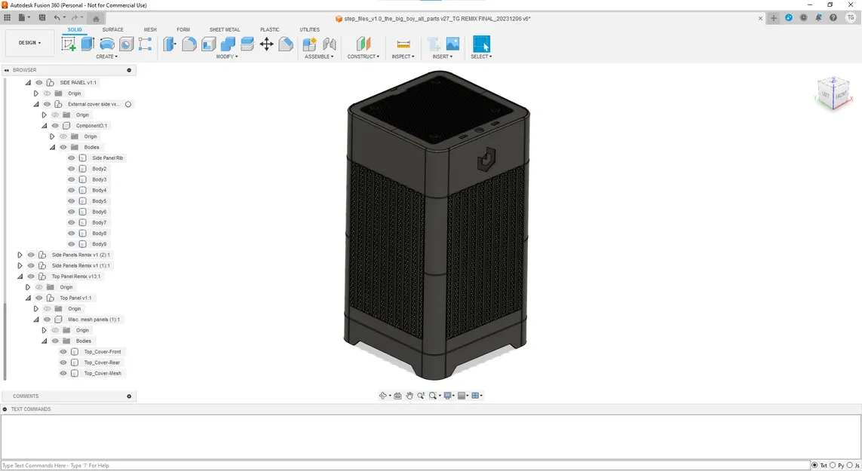Select the Move/Copy tool
Image resolution: width=862 pixels, height=471 pixels.
[x=266, y=44]
